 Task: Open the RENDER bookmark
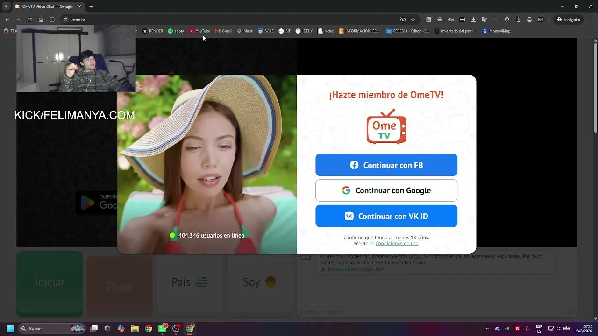click(153, 31)
